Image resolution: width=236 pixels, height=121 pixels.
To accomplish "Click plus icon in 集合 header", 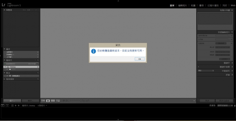I will tap(38, 73).
